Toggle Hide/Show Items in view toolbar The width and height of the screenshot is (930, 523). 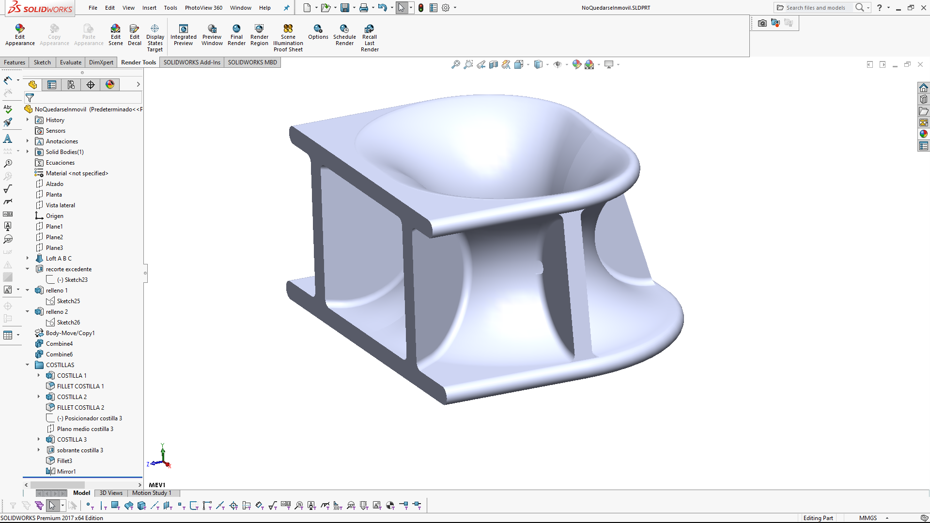click(558, 64)
